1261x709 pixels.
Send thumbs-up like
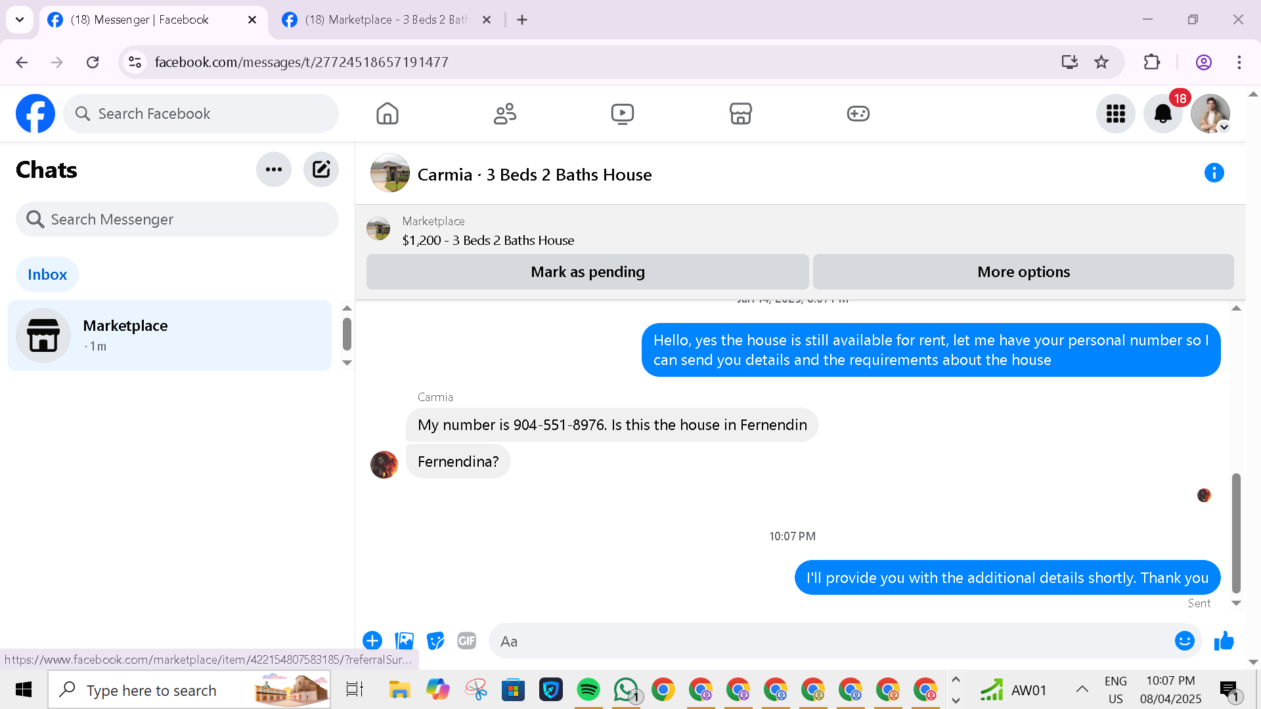1224,641
